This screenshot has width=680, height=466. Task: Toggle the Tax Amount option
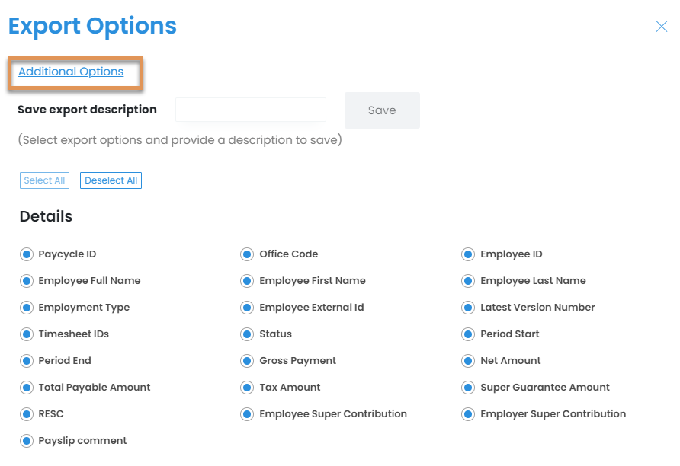247,388
